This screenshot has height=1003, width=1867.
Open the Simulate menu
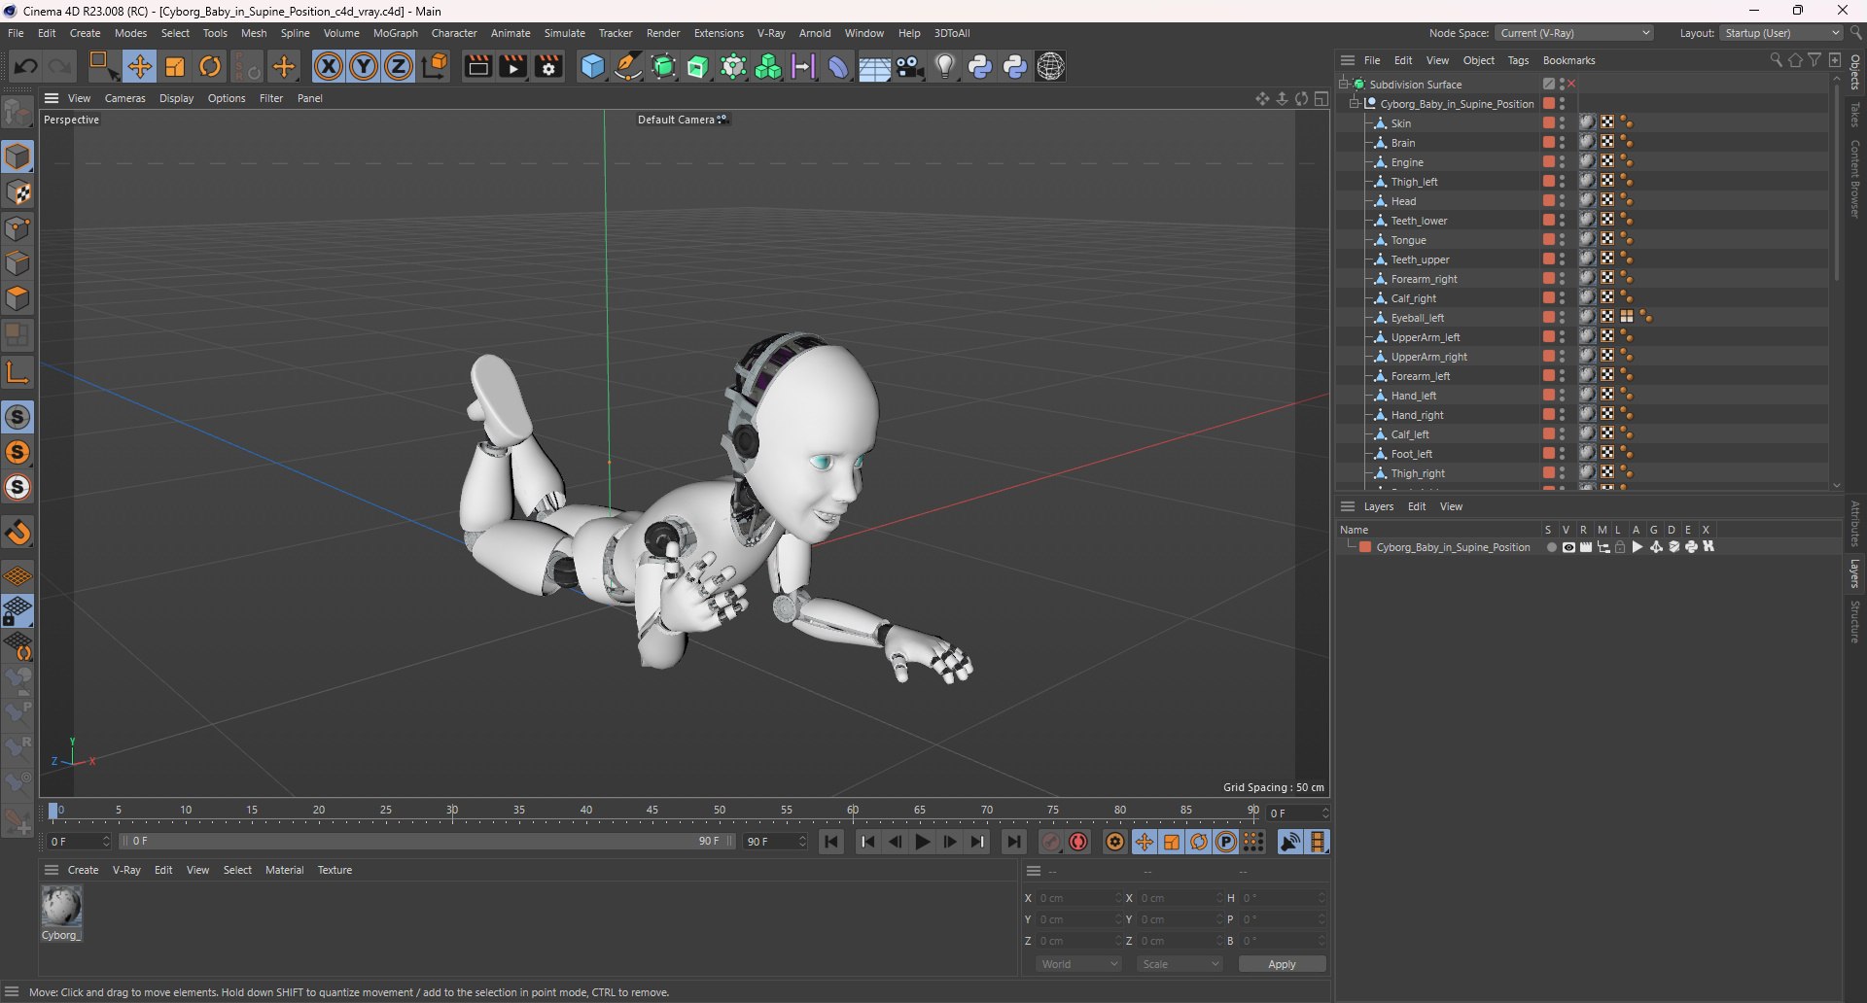point(564,33)
